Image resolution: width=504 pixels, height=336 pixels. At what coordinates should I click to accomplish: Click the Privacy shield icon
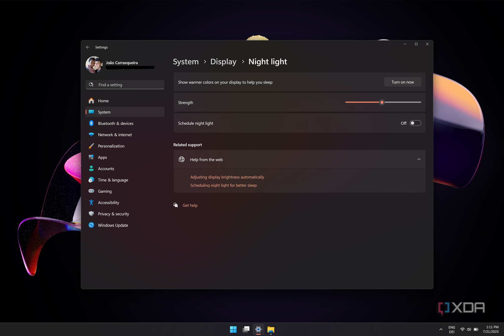pos(91,214)
